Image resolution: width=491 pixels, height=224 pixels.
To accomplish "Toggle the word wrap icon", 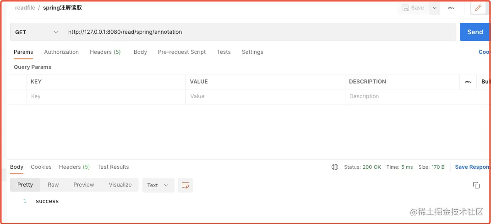I will click(185, 185).
